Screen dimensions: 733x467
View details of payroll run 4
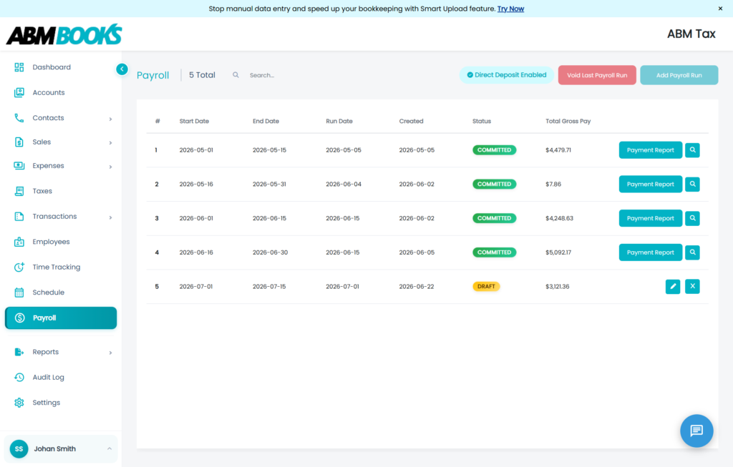click(692, 252)
